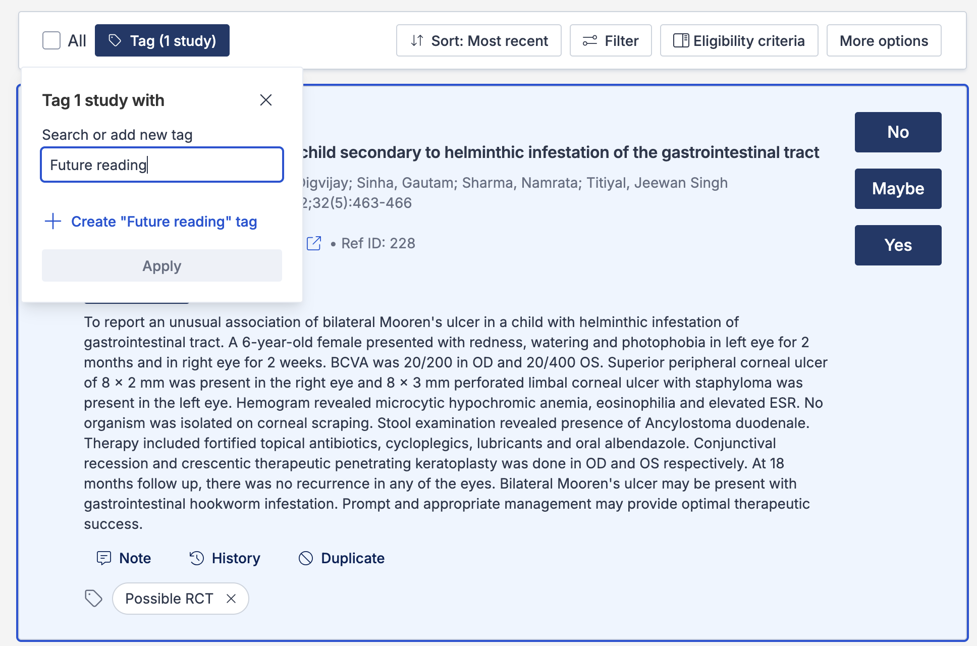Open the More options menu
Screen dimensions: 977x646
(x=884, y=40)
